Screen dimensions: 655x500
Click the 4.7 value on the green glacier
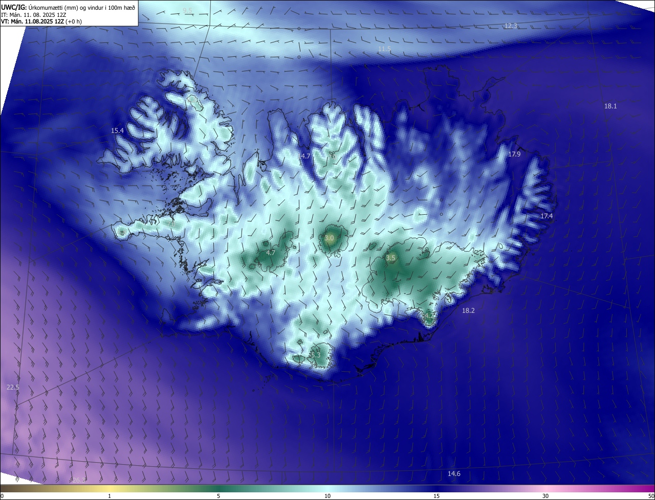(x=271, y=253)
